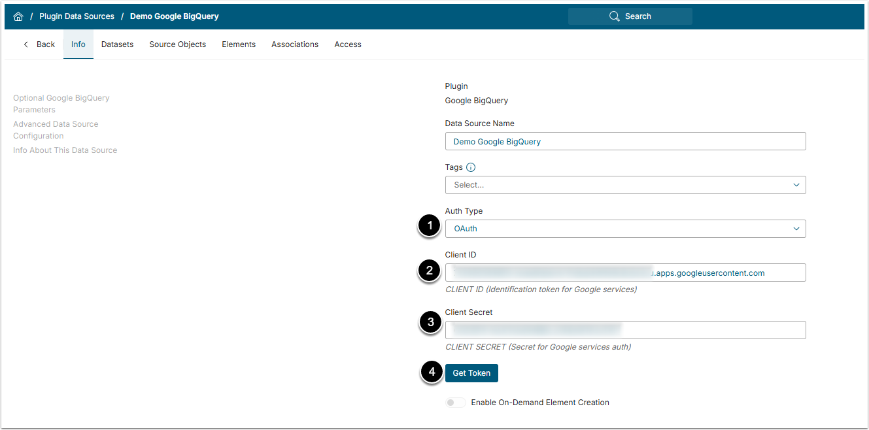Expand the Auth Type dropdown

[x=625, y=229]
